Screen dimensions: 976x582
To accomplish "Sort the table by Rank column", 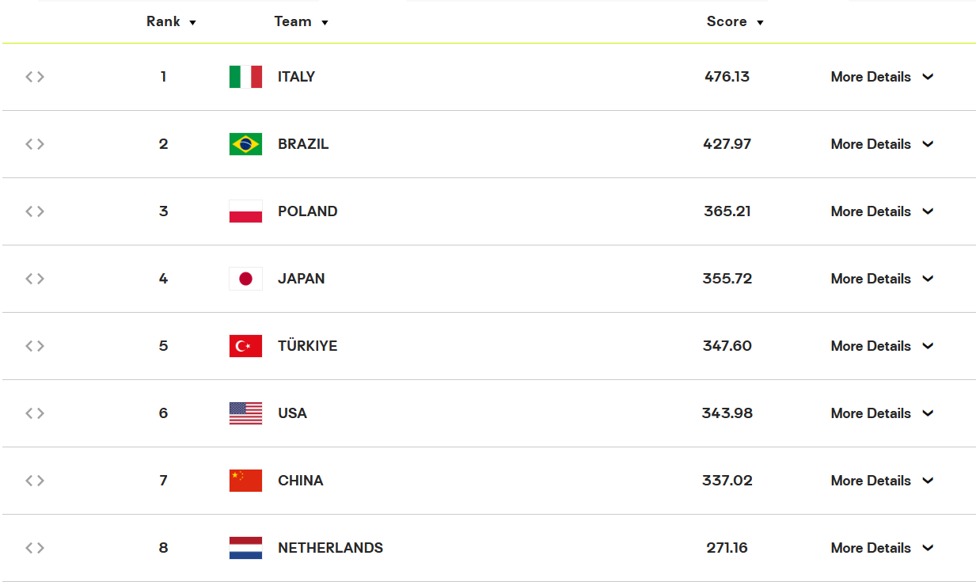I will 171,22.
